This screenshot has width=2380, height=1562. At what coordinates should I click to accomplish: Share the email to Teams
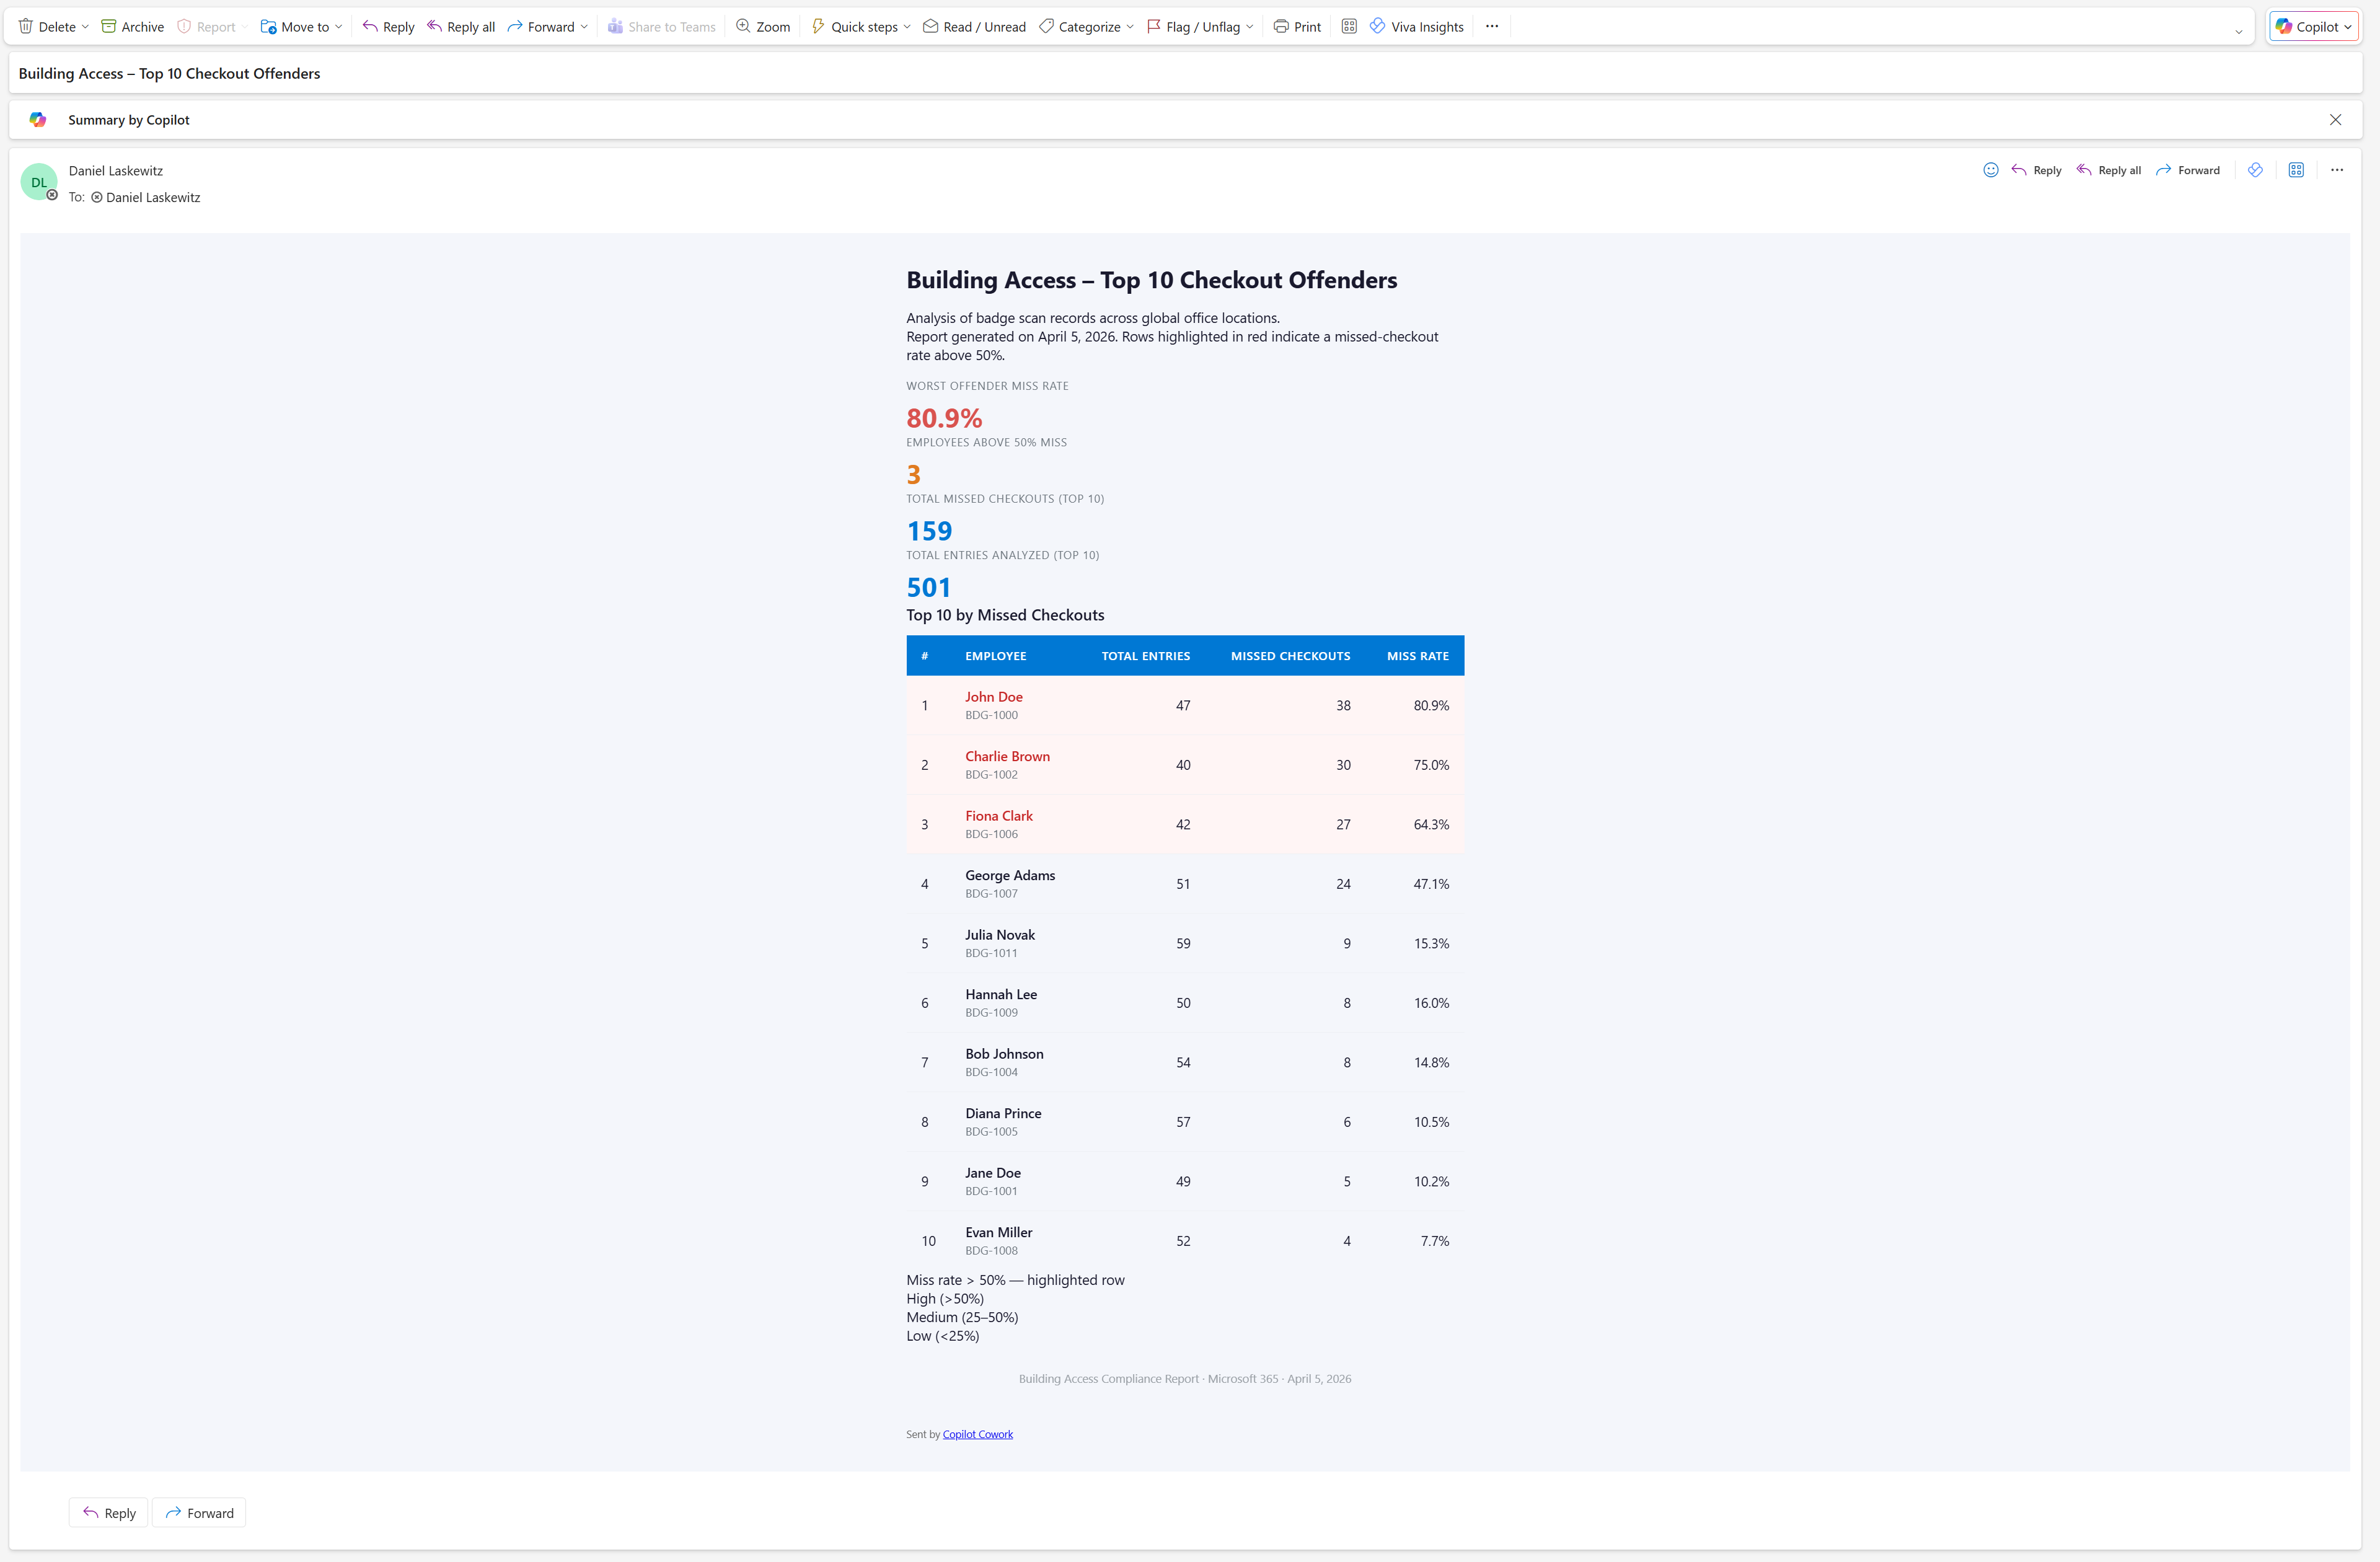tap(661, 26)
